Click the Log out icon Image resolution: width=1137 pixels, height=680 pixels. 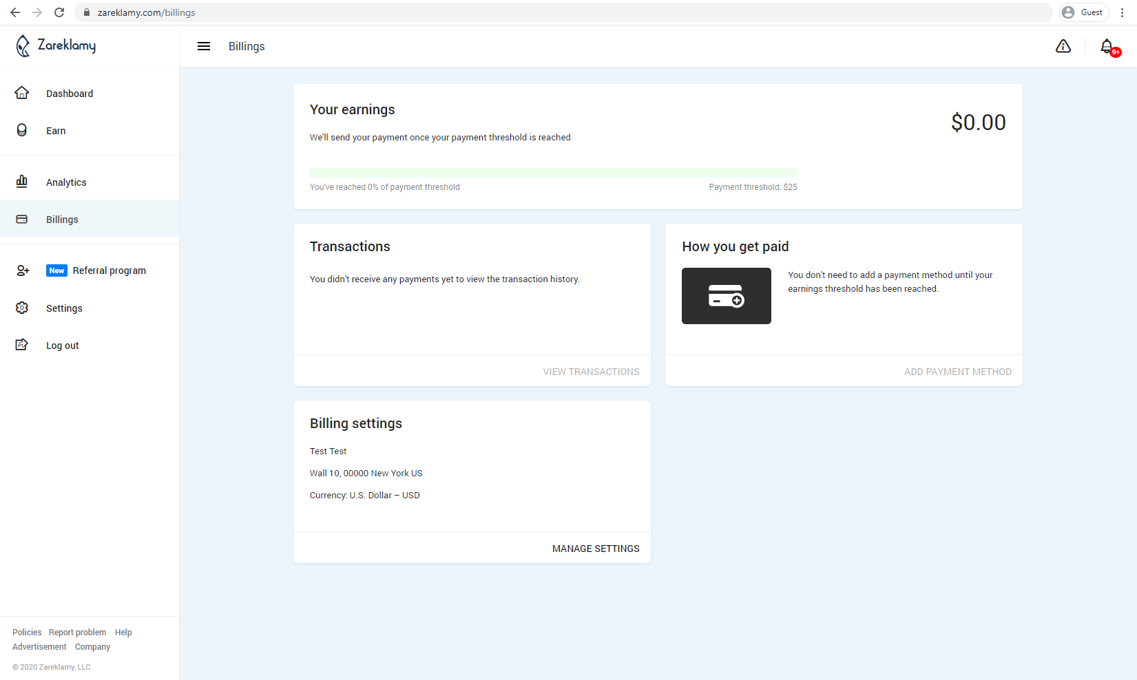22,345
